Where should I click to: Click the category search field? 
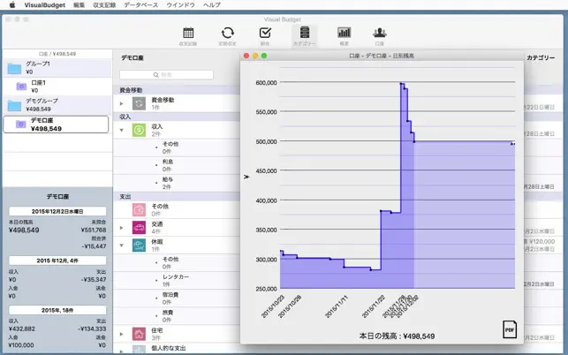166,75
